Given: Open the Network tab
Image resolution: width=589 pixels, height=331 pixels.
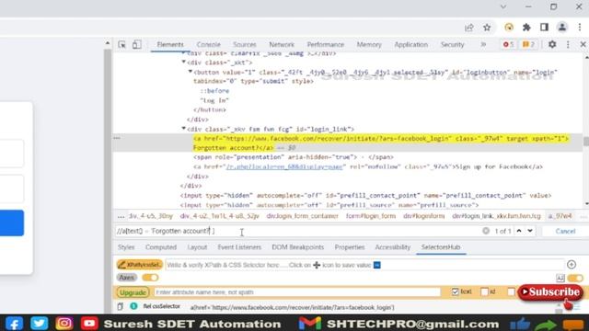Looking at the screenshot, I should coord(282,44).
